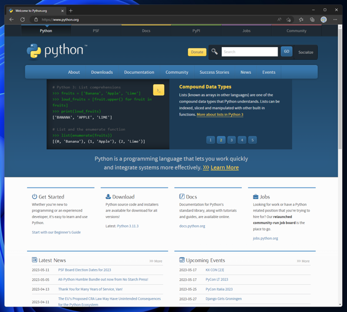Viewport: 347px width, 312px height.
Task: Click the Latest News newspaper icon
Action: pos(34,260)
